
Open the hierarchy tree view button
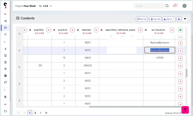tap(179, 19)
